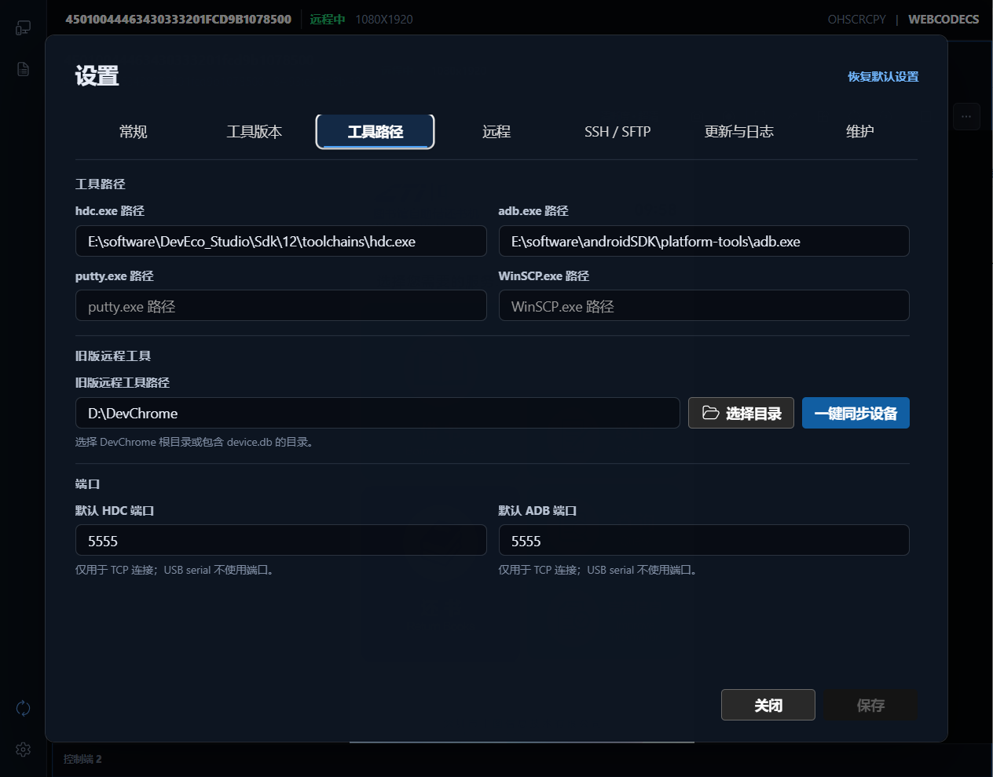Click the 默认 HDC 端口 input field
This screenshot has height=777, width=993.
coord(281,540)
